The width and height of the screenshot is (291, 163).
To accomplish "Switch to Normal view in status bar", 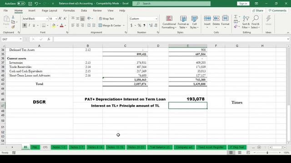I will (231, 153).
